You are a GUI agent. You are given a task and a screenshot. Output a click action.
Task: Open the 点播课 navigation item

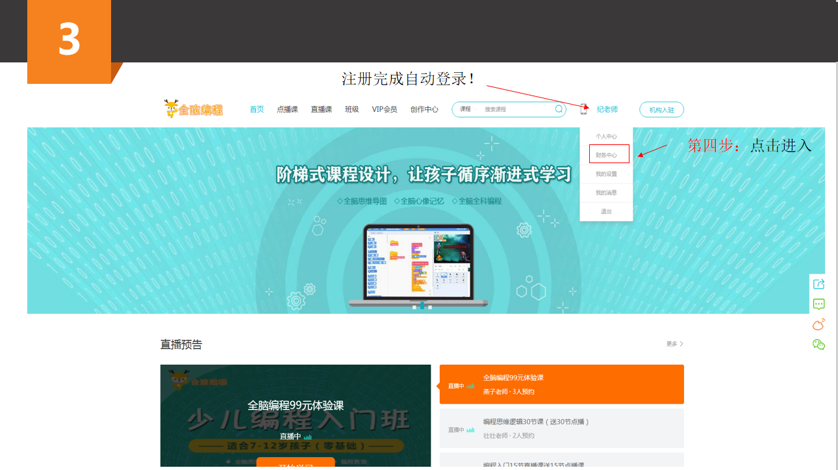click(287, 109)
